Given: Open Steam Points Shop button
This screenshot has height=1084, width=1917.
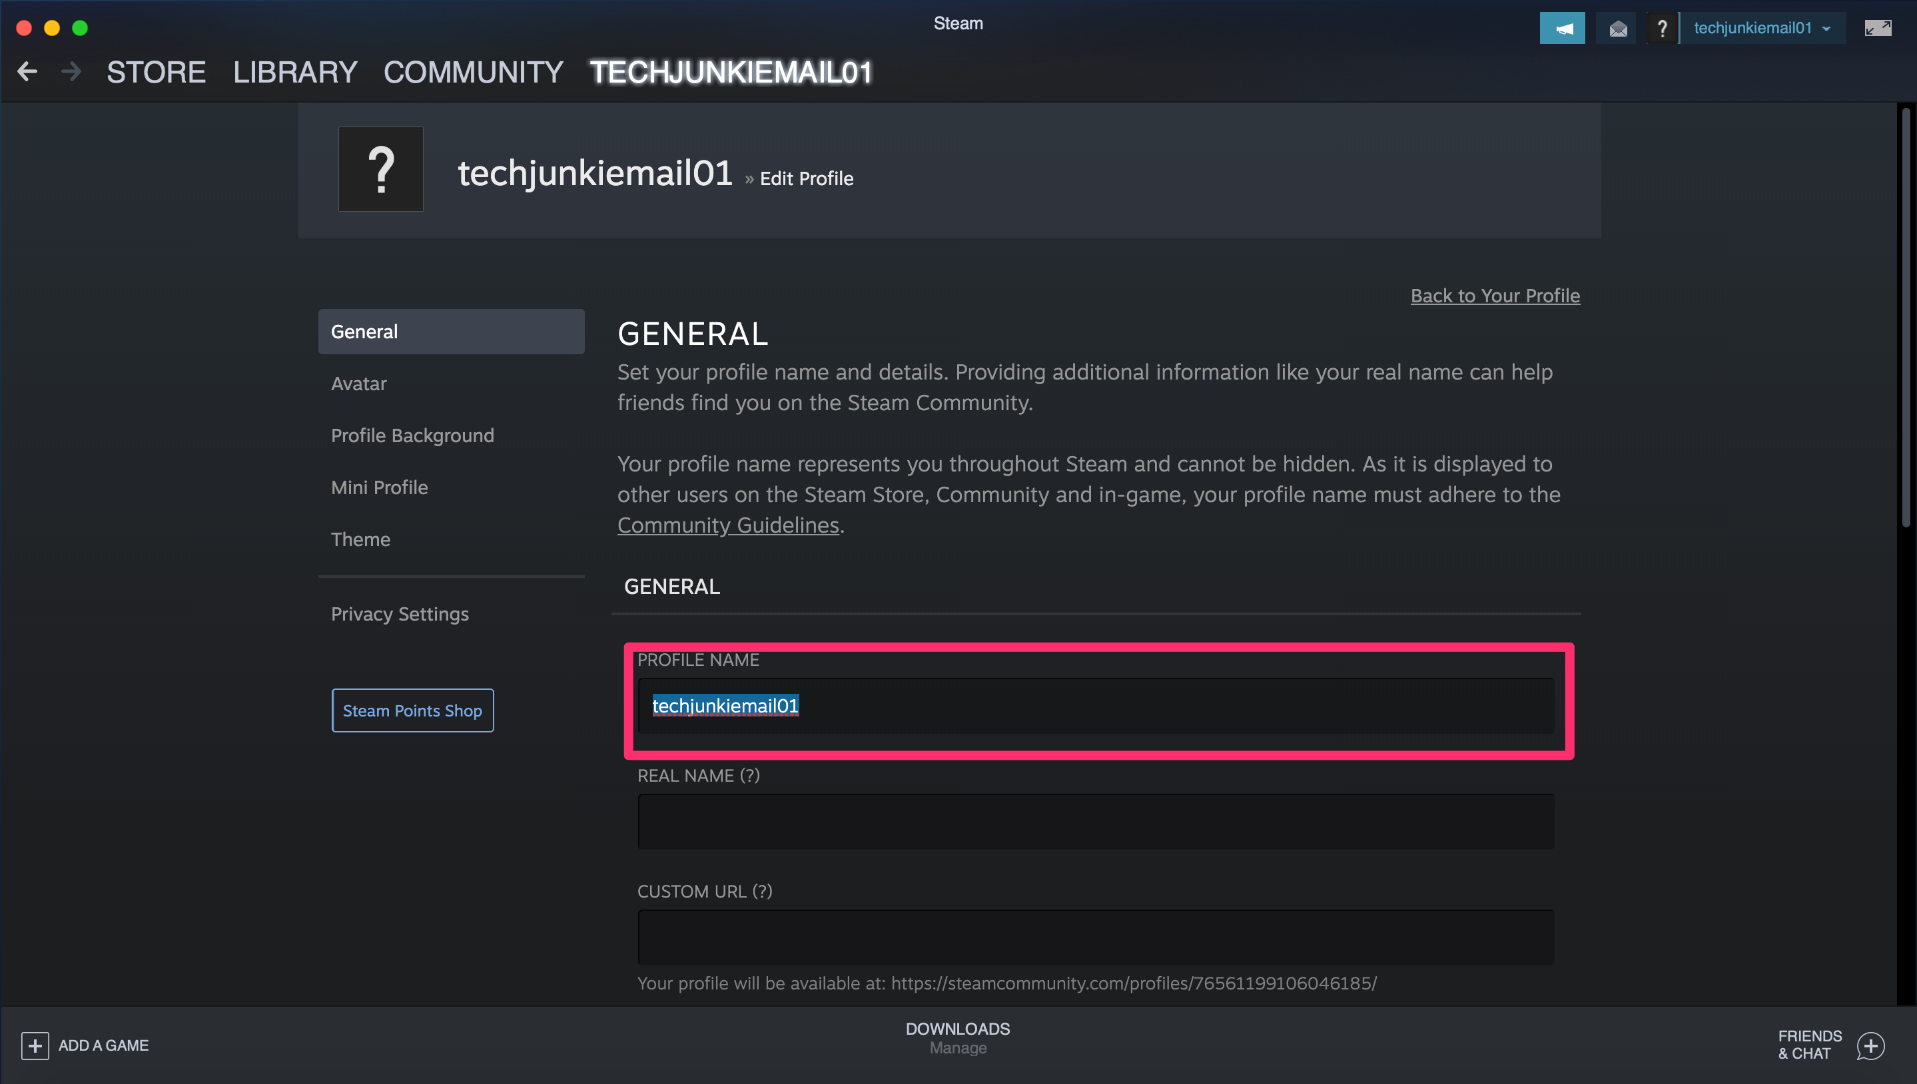Looking at the screenshot, I should [412, 710].
